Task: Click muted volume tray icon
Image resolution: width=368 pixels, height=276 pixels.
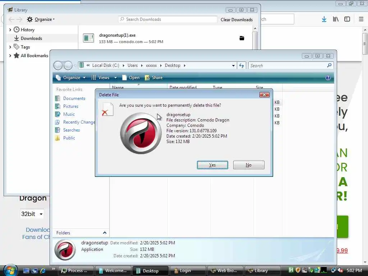Action: click(340, 270)
